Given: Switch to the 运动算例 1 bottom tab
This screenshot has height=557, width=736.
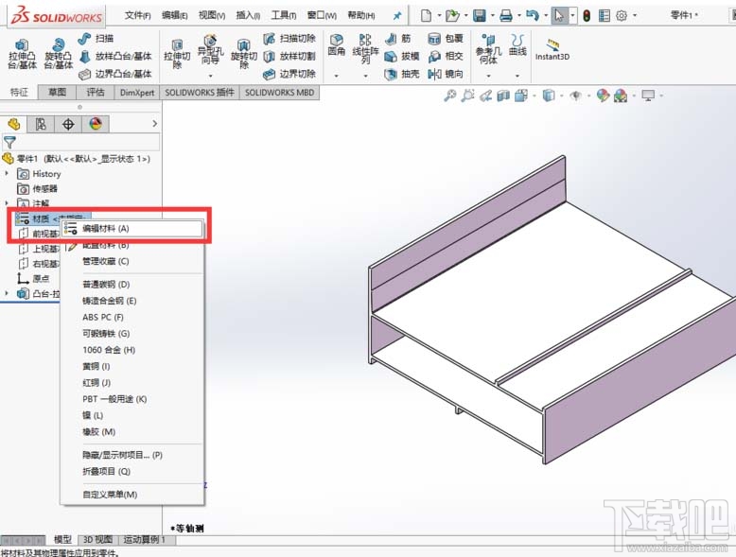Looking at the screenshot, I should pos(147,540).
